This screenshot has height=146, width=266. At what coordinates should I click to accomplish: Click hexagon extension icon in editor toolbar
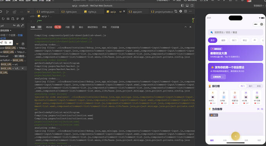coord(181,11)
